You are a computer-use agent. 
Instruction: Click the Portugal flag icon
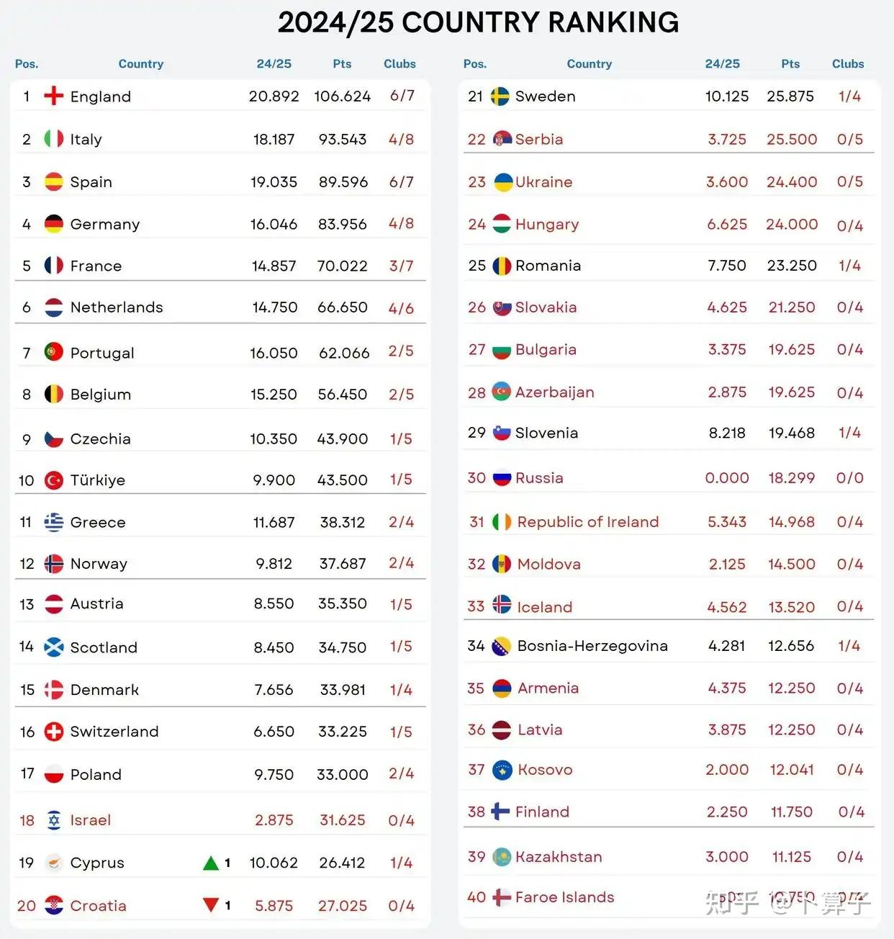54,352
